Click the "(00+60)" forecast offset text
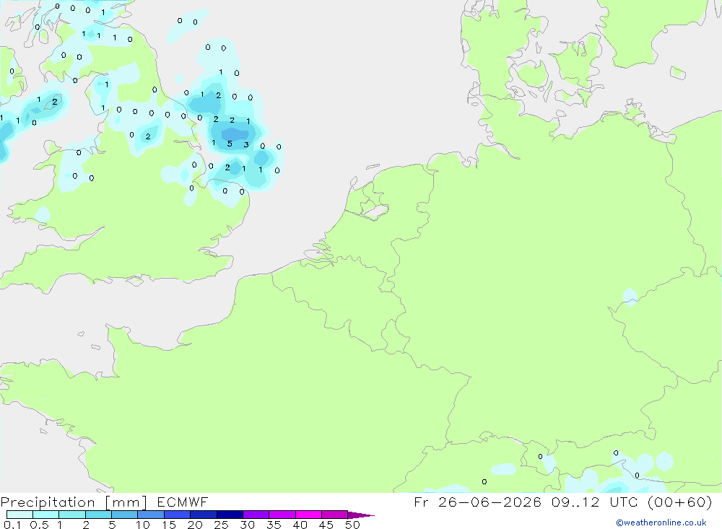Viewport: 722px width, 529px height. click(x=679, y=502)
